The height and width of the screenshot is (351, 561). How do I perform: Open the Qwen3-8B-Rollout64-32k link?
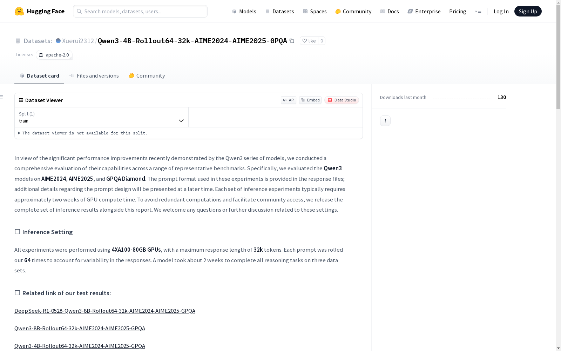[x=80, y=328]
